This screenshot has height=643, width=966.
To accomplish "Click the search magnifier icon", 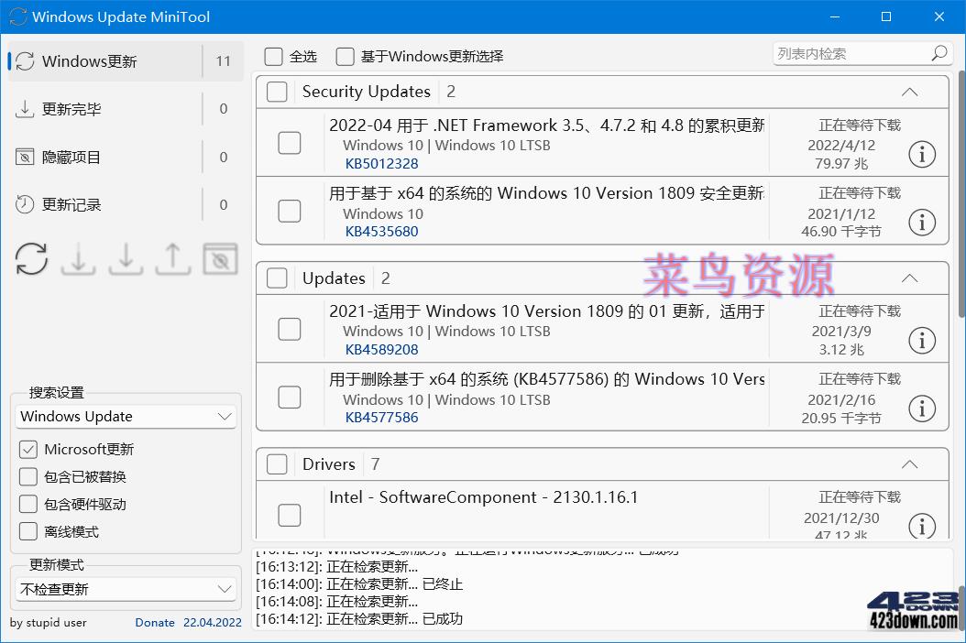I will (939, 53).
